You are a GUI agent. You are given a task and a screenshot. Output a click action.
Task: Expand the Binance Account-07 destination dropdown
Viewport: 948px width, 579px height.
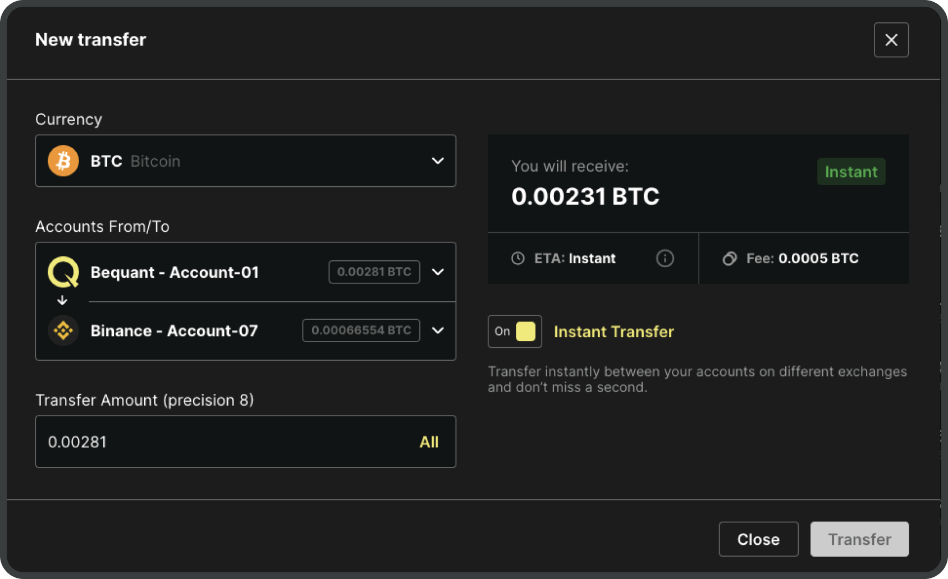pyautogui.click(x=438, y=330)
